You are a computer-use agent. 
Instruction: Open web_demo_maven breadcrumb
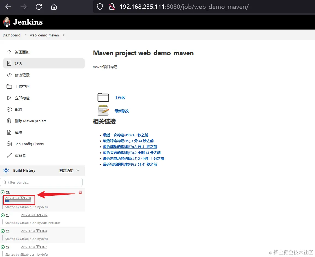click(x=44, y=35)
